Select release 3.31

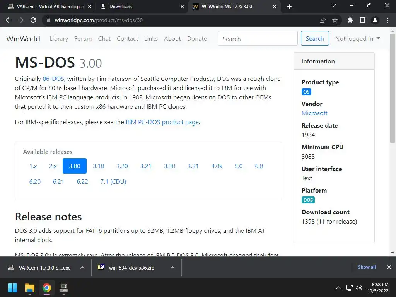point(193,166)
